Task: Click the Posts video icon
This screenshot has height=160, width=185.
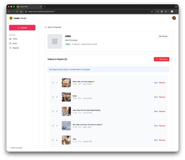Action: point(10,43)
